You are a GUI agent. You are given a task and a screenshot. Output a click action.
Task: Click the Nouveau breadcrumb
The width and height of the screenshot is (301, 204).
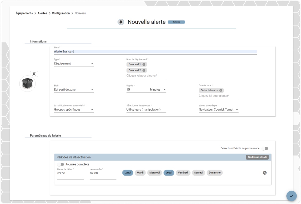pos(80,13)
